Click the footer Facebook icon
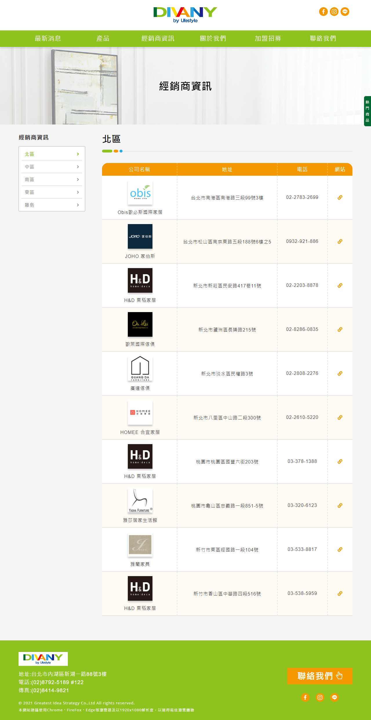The height and width of the screenshot is (720, 371). [305, 697]
